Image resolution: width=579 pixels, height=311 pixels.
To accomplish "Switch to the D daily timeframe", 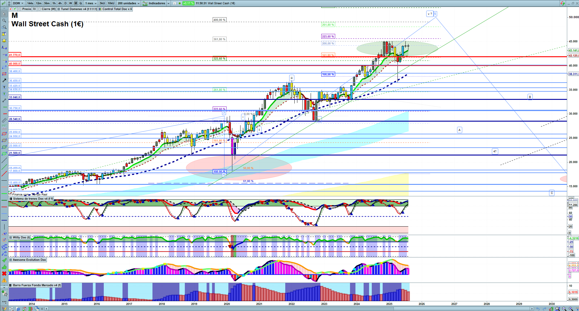I will click(x=65, y=3).
